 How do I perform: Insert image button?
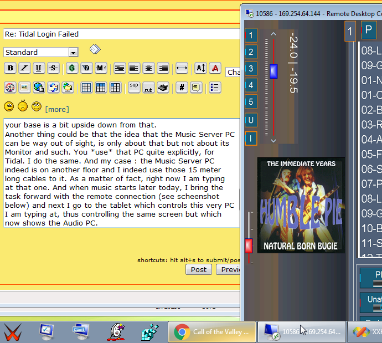click(x=24, y=88)
